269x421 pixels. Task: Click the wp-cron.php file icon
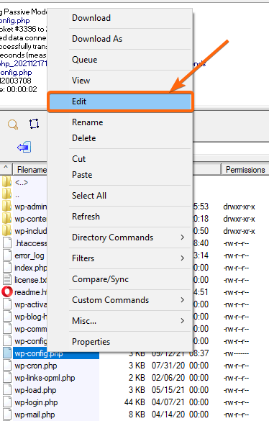pyautogui.click(x=7, y=366)
